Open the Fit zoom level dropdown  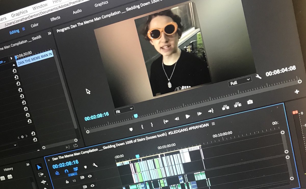click(x=124, y=110)
